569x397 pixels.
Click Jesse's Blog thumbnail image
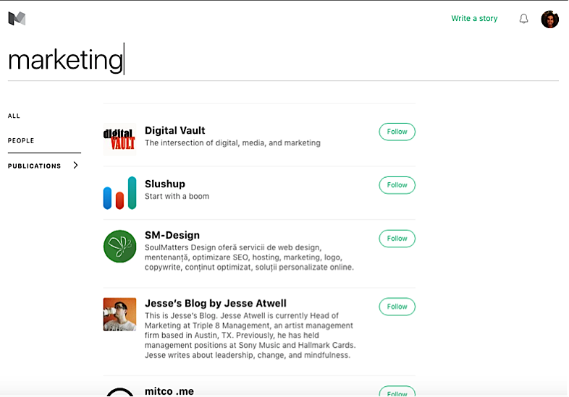pyautogui.click(x=119, y=315)
